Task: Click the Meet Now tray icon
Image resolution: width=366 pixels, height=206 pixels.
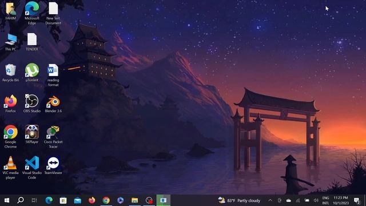Action: click(280, 200)
